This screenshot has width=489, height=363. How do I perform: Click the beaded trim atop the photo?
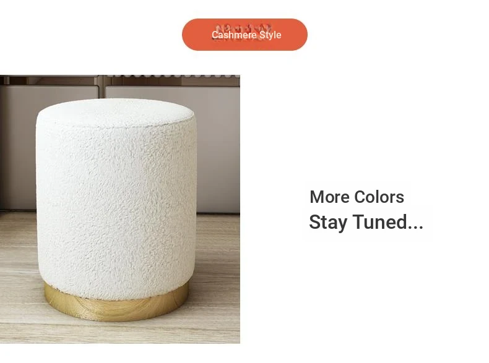173,76
